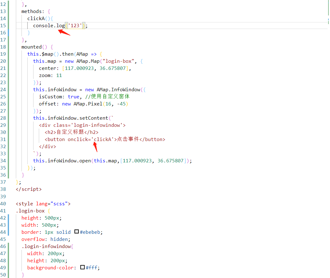Click the lang="scss" attribute on line 40
Image resolution: width=330 pixels, height=278 pixels.
tap(51, 203)
